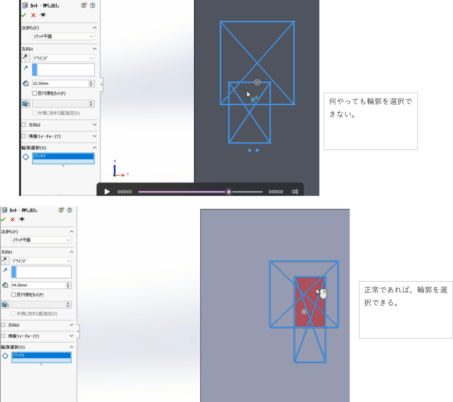Open top ブラインド end condition dropdown
453x402 pixels.
[x=63, y=58]
